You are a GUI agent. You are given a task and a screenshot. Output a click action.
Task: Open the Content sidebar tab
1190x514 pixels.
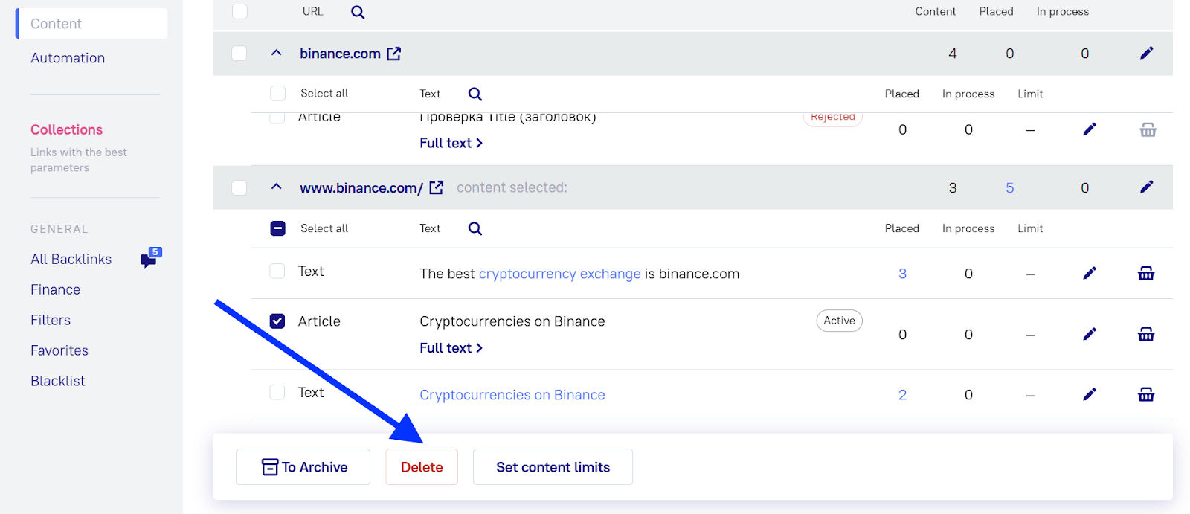click(x=91, y=24)
